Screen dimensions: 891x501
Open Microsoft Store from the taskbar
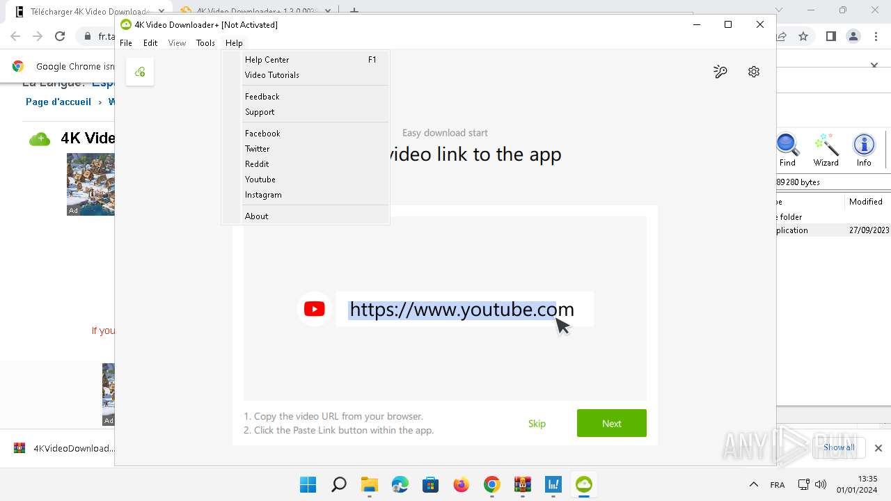coord(430,484)
